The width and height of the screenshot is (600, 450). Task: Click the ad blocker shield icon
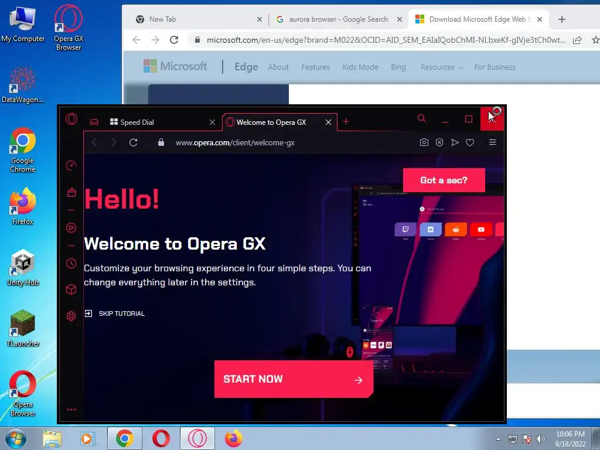point(439,142)
